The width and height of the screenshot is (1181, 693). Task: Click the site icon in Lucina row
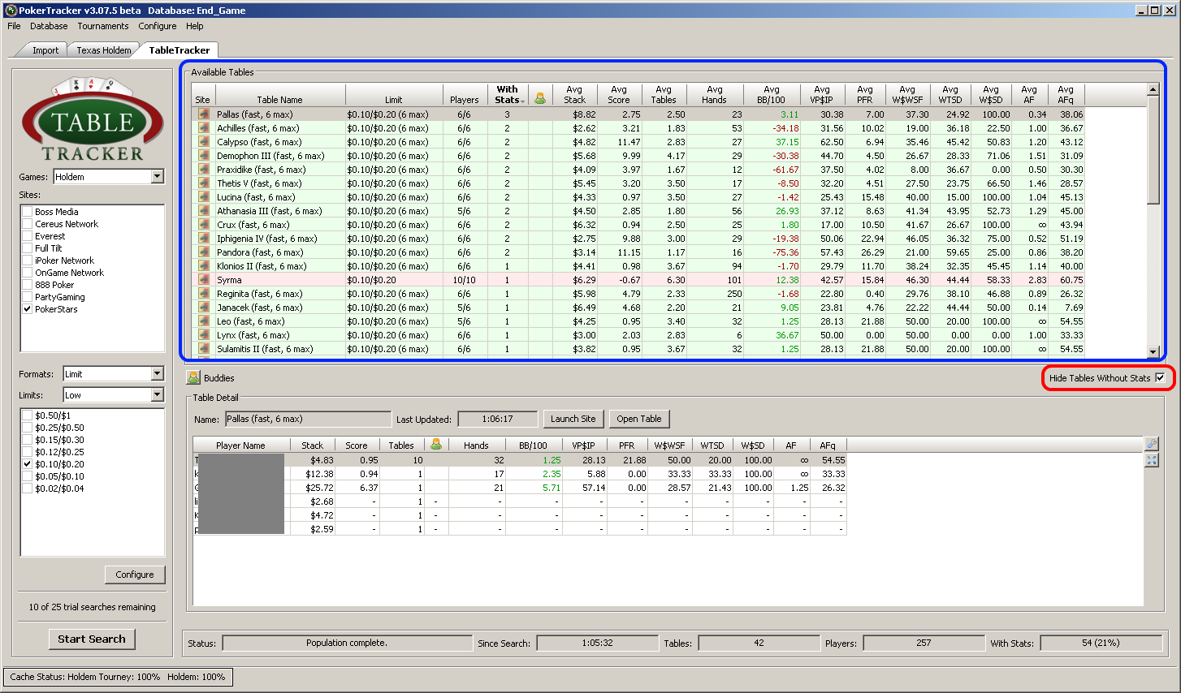pyautogui.click(x=204, y=197)
